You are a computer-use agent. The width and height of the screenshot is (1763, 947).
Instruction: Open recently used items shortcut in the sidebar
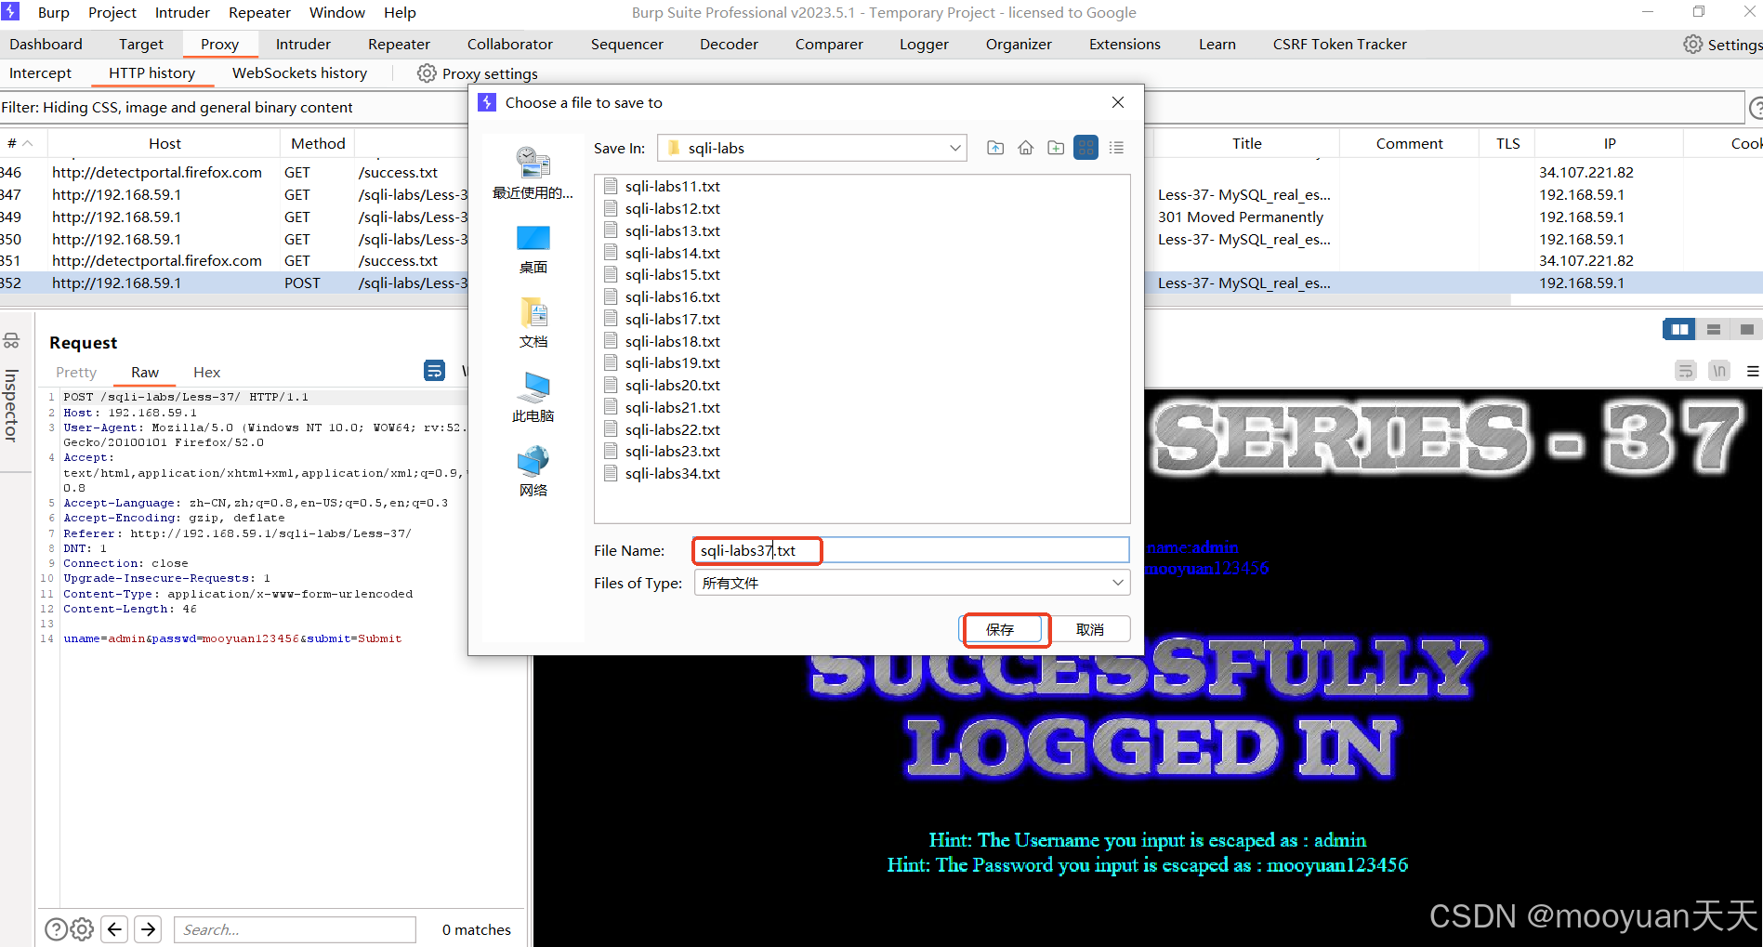pyautogui.click(x=533, y=174)
